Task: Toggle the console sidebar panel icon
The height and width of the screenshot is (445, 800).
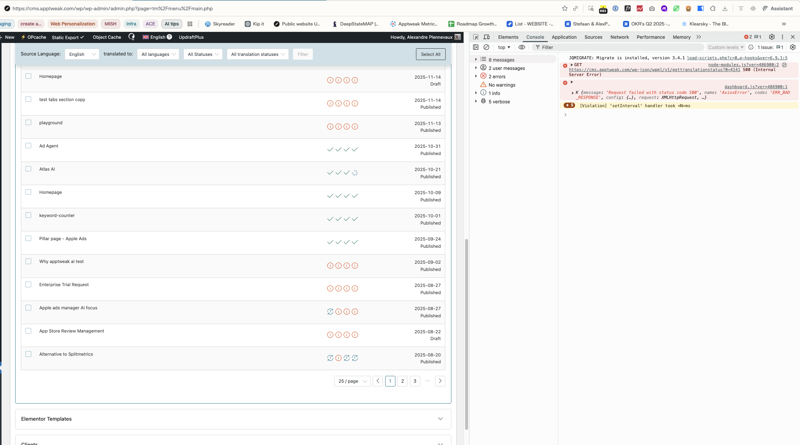Action: pyautogui.click(x=476, y=47)
